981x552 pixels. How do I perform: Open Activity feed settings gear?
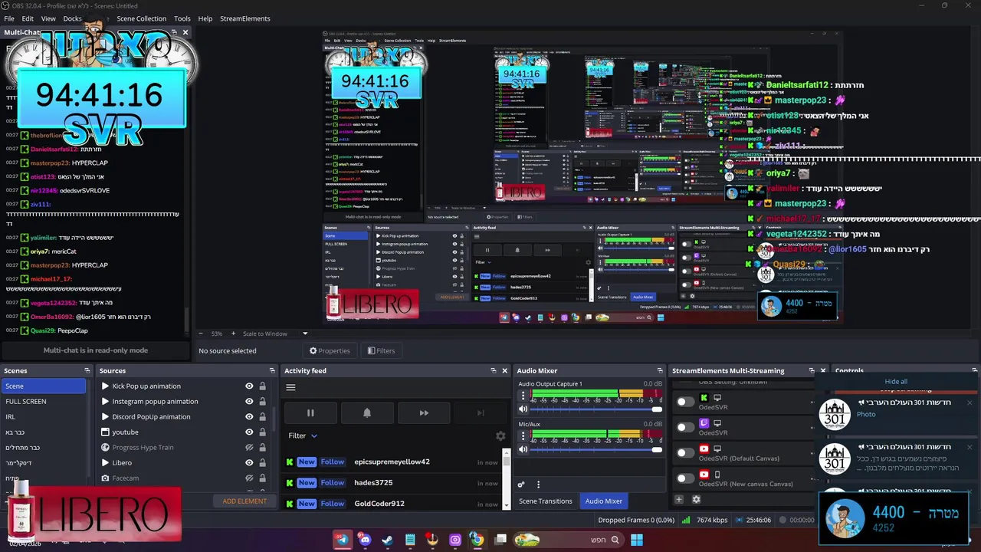point(500,435)
